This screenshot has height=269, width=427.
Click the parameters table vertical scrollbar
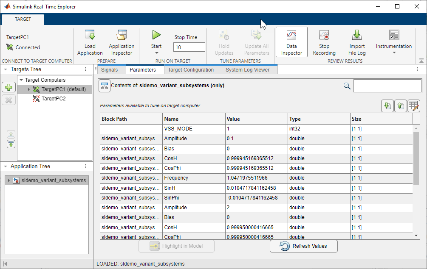pyautogui.click(x=416, y=158)
